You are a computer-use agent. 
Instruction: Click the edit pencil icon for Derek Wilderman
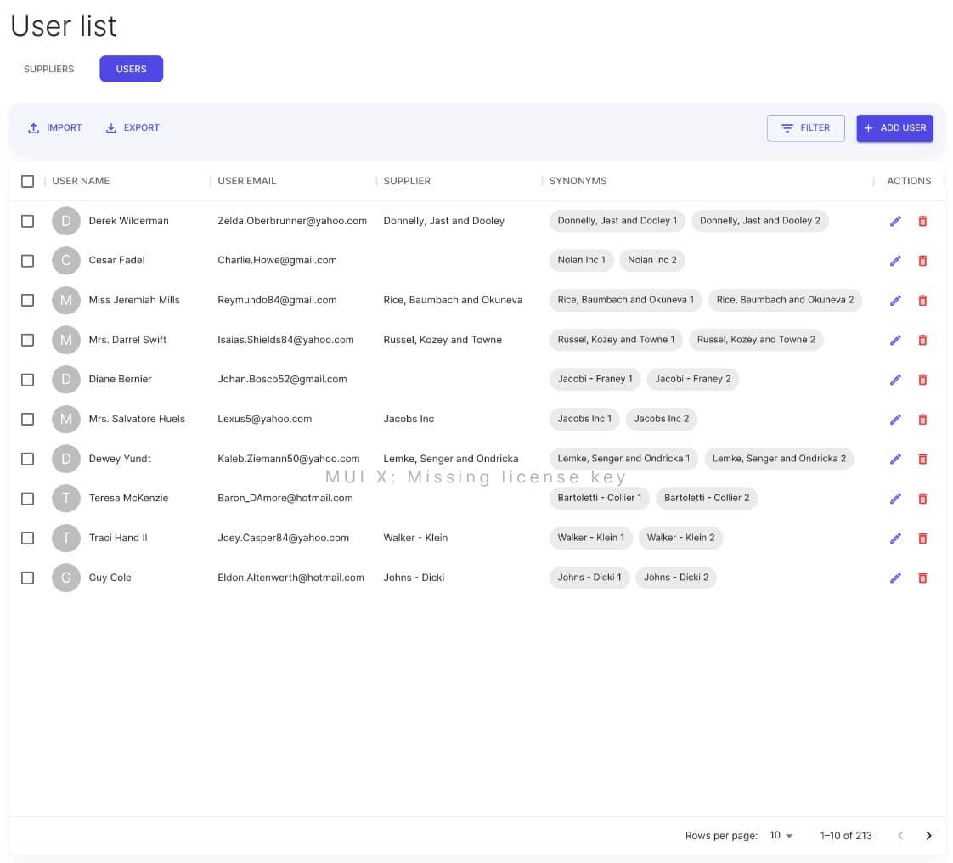pos(895,221)
